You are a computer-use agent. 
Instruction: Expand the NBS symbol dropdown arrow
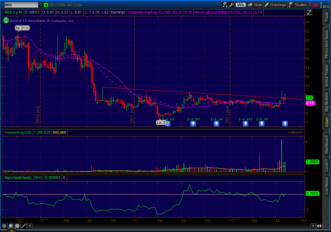41,5
